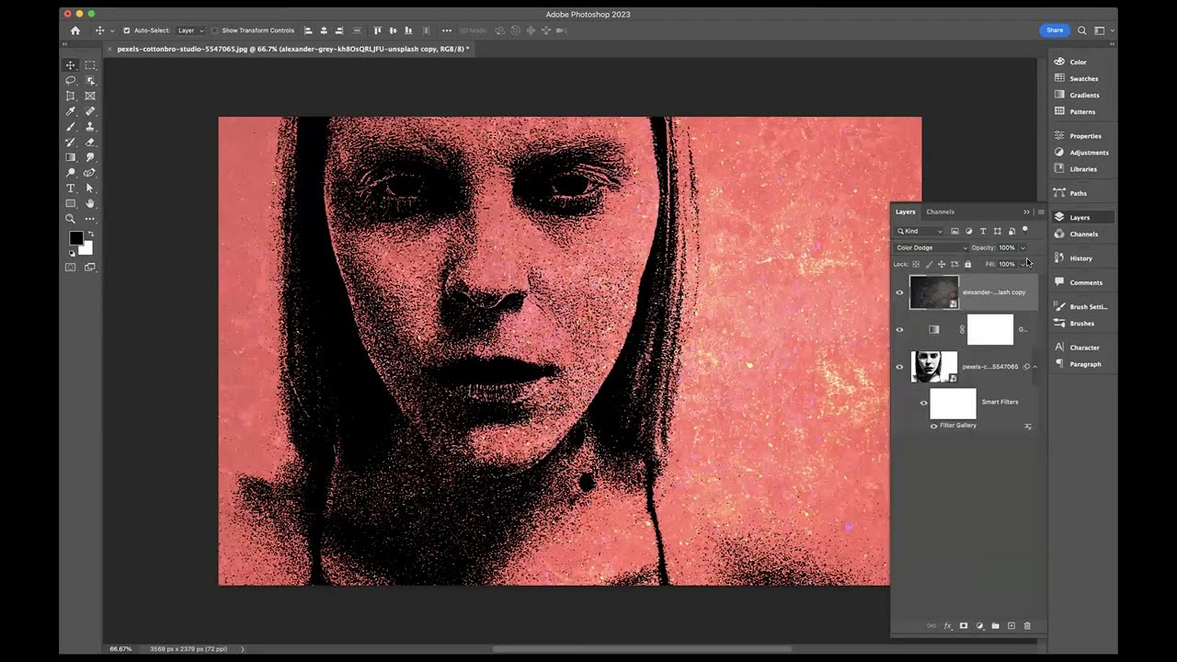The image size is (1177, 662).
Task: Hide the gradient map adjustment layer
Action: [899, 329]
